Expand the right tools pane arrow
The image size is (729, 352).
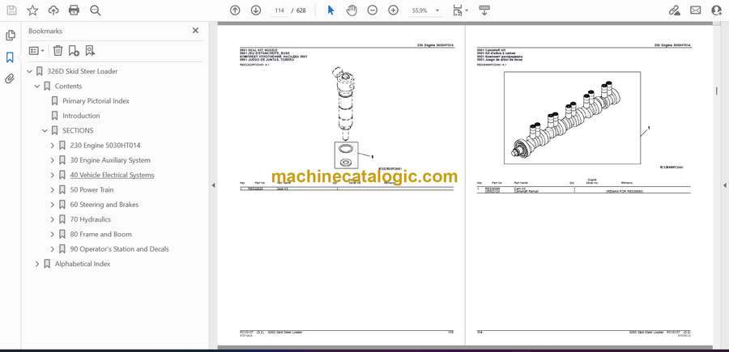coord(724,185)
